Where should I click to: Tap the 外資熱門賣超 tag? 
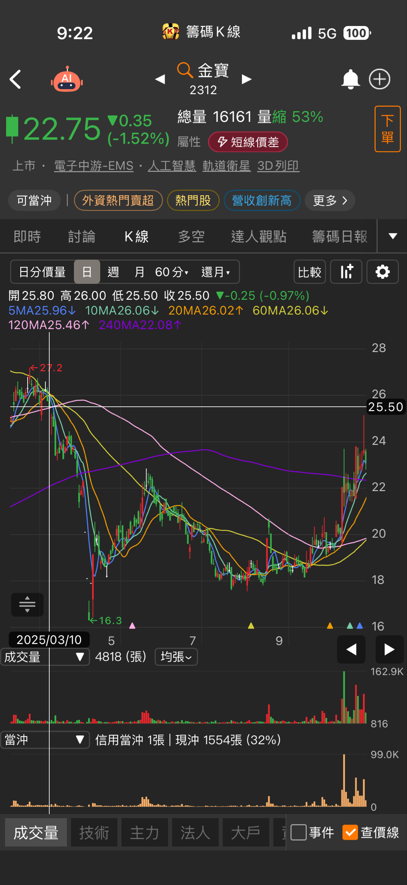click(x=118, y=200)
